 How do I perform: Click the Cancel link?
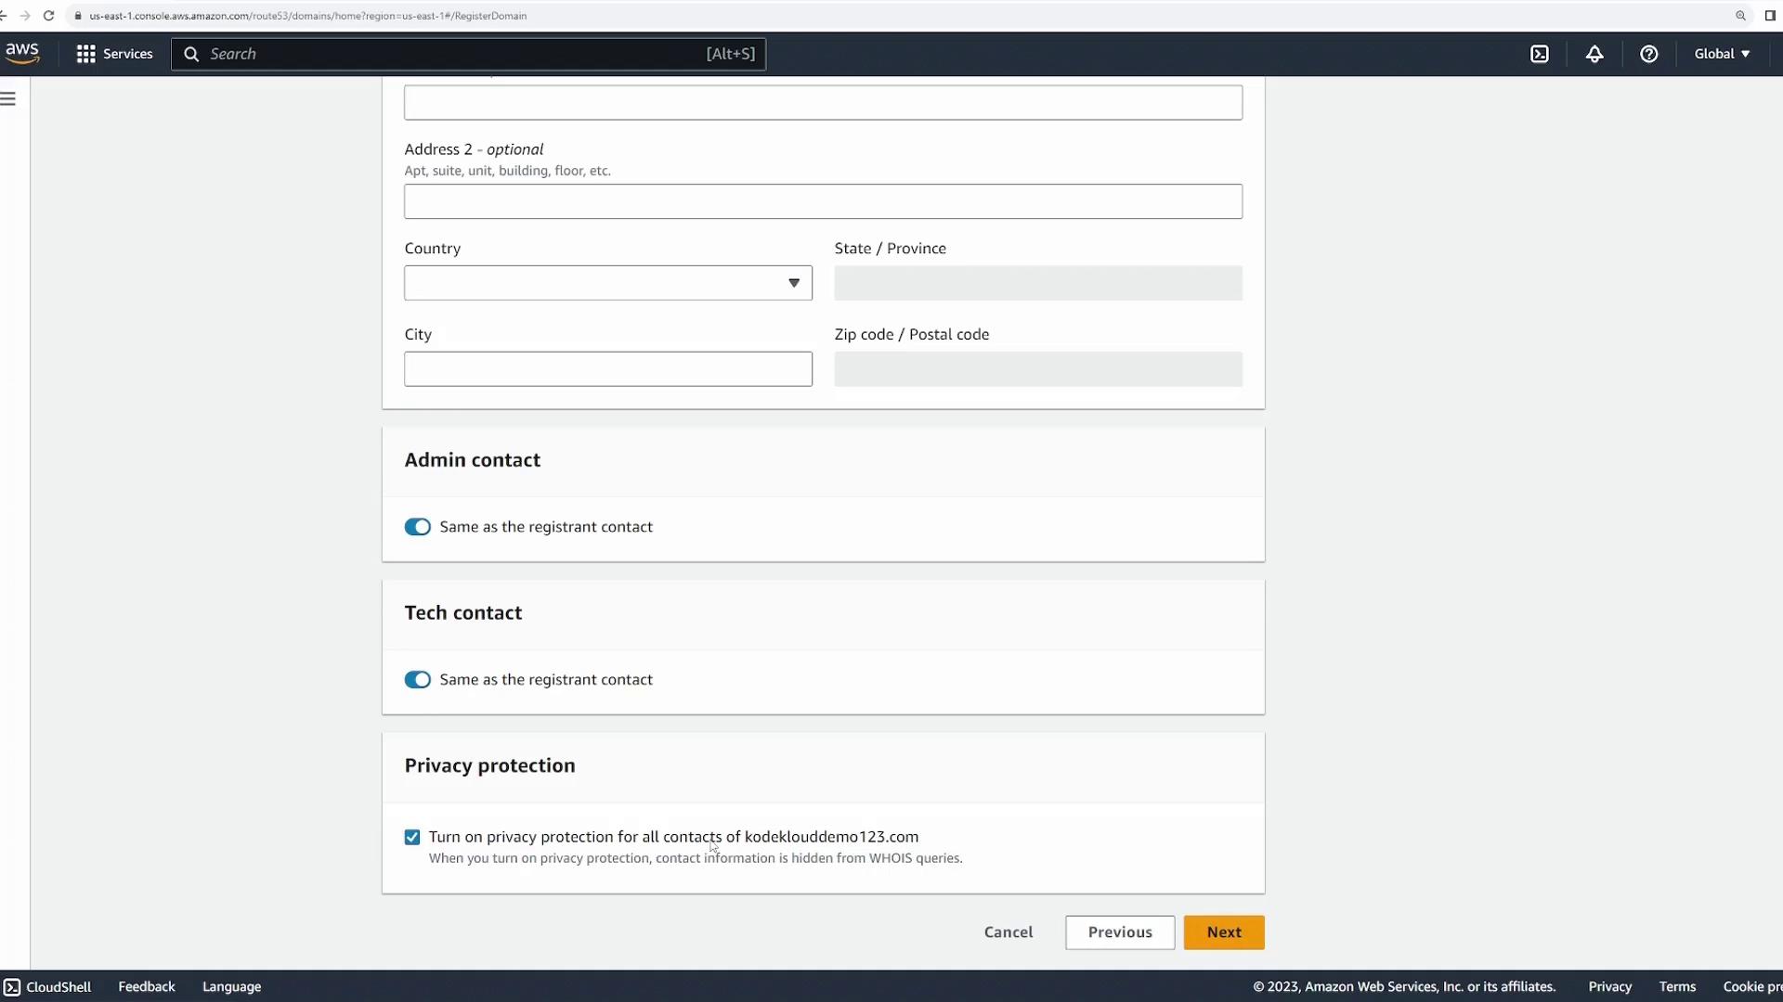[1009, 932]
